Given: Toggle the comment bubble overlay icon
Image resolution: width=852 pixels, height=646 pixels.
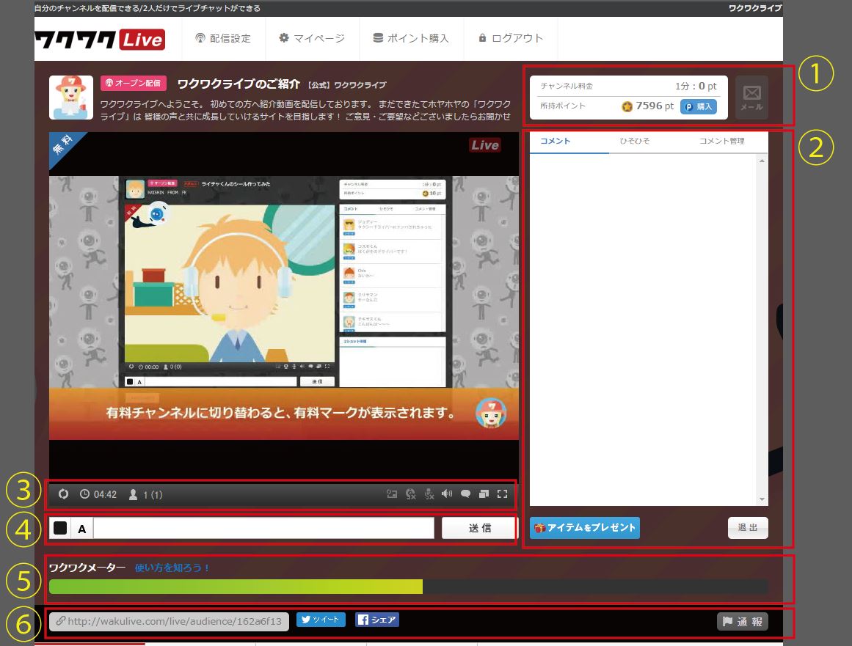Looking at the screenshot, I should (465, 494).
